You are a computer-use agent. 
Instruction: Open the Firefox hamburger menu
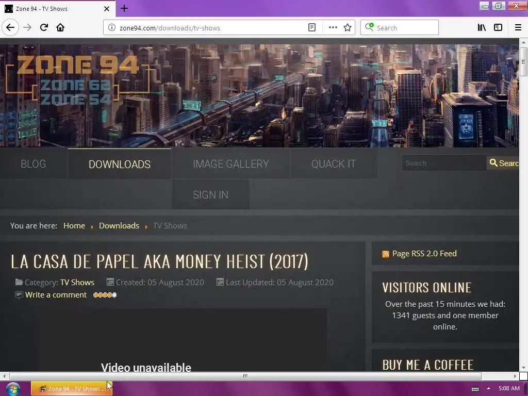pos(518,28)
